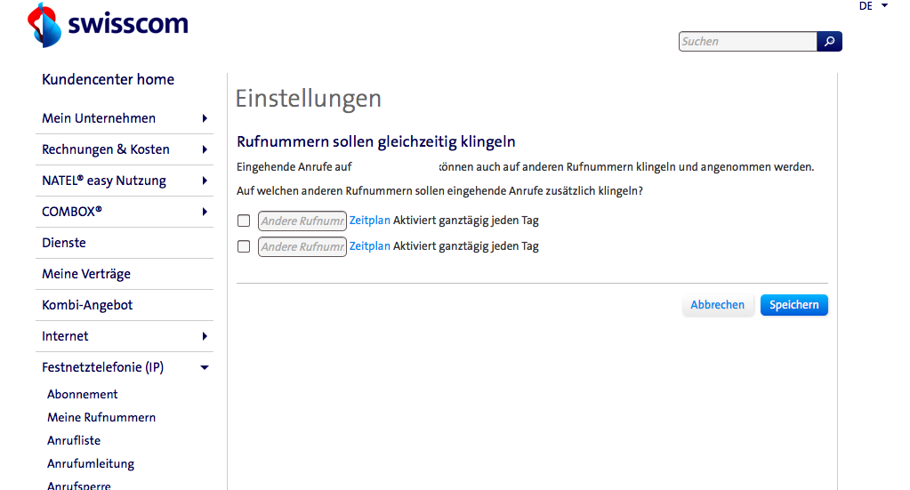The image size is (910, 490).
Task: Expand the Mein Unternehmen arrow
Action: (205, 118)
